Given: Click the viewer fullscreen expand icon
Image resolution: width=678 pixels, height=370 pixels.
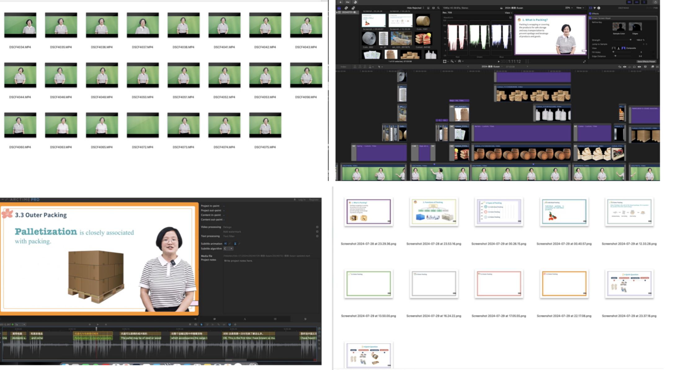Looking at the screenshot, I should tap(584, 61).
